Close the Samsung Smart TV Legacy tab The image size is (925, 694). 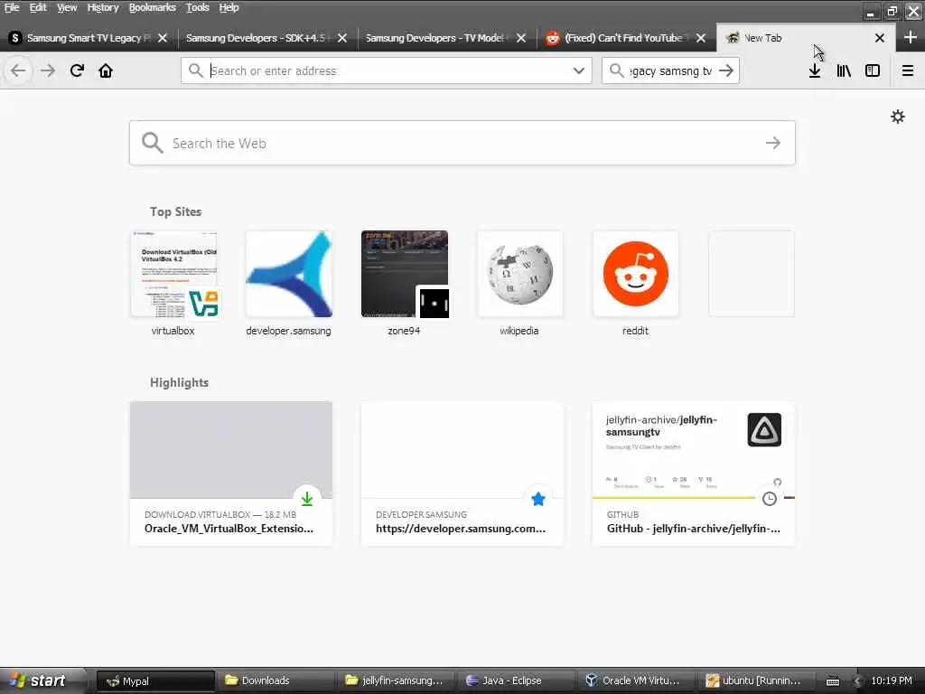tap(163, 38)
